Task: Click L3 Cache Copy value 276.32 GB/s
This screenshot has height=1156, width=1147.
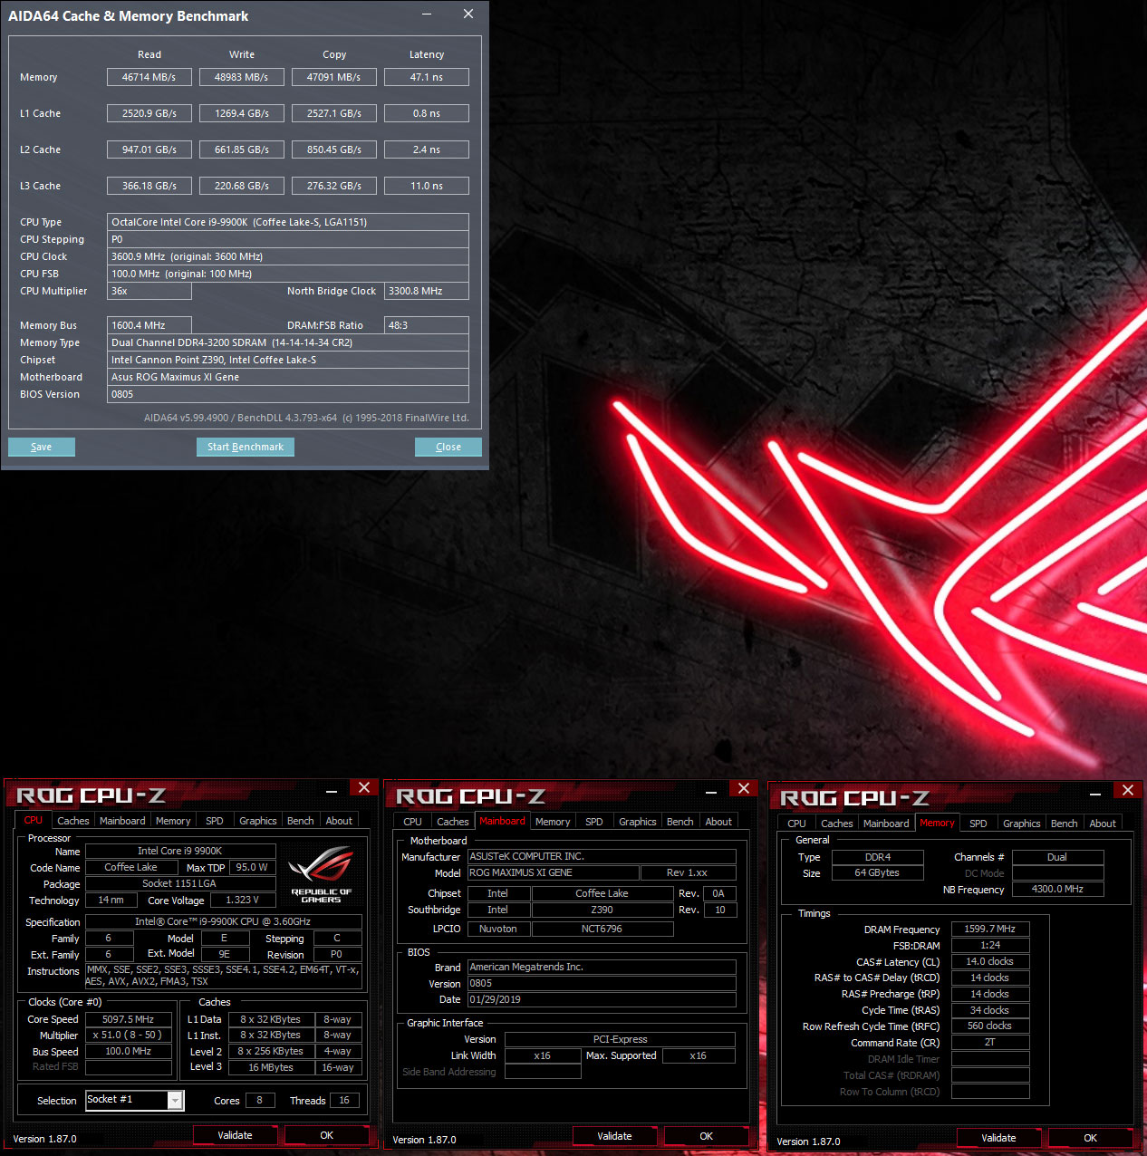Action: [334, 186]
